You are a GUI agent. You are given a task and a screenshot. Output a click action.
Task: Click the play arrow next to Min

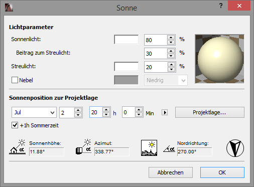(165, 112)
